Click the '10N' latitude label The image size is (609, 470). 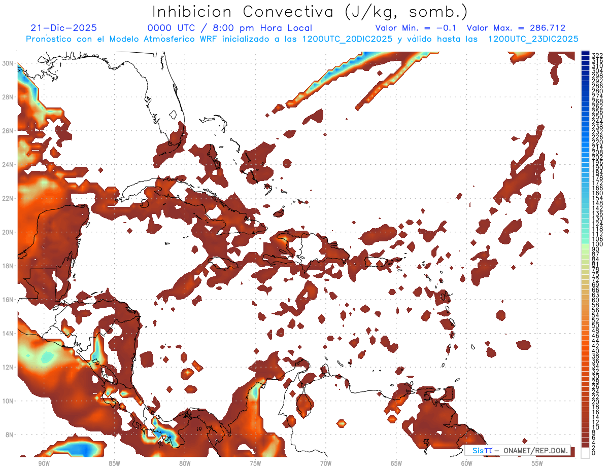(8, 401)
